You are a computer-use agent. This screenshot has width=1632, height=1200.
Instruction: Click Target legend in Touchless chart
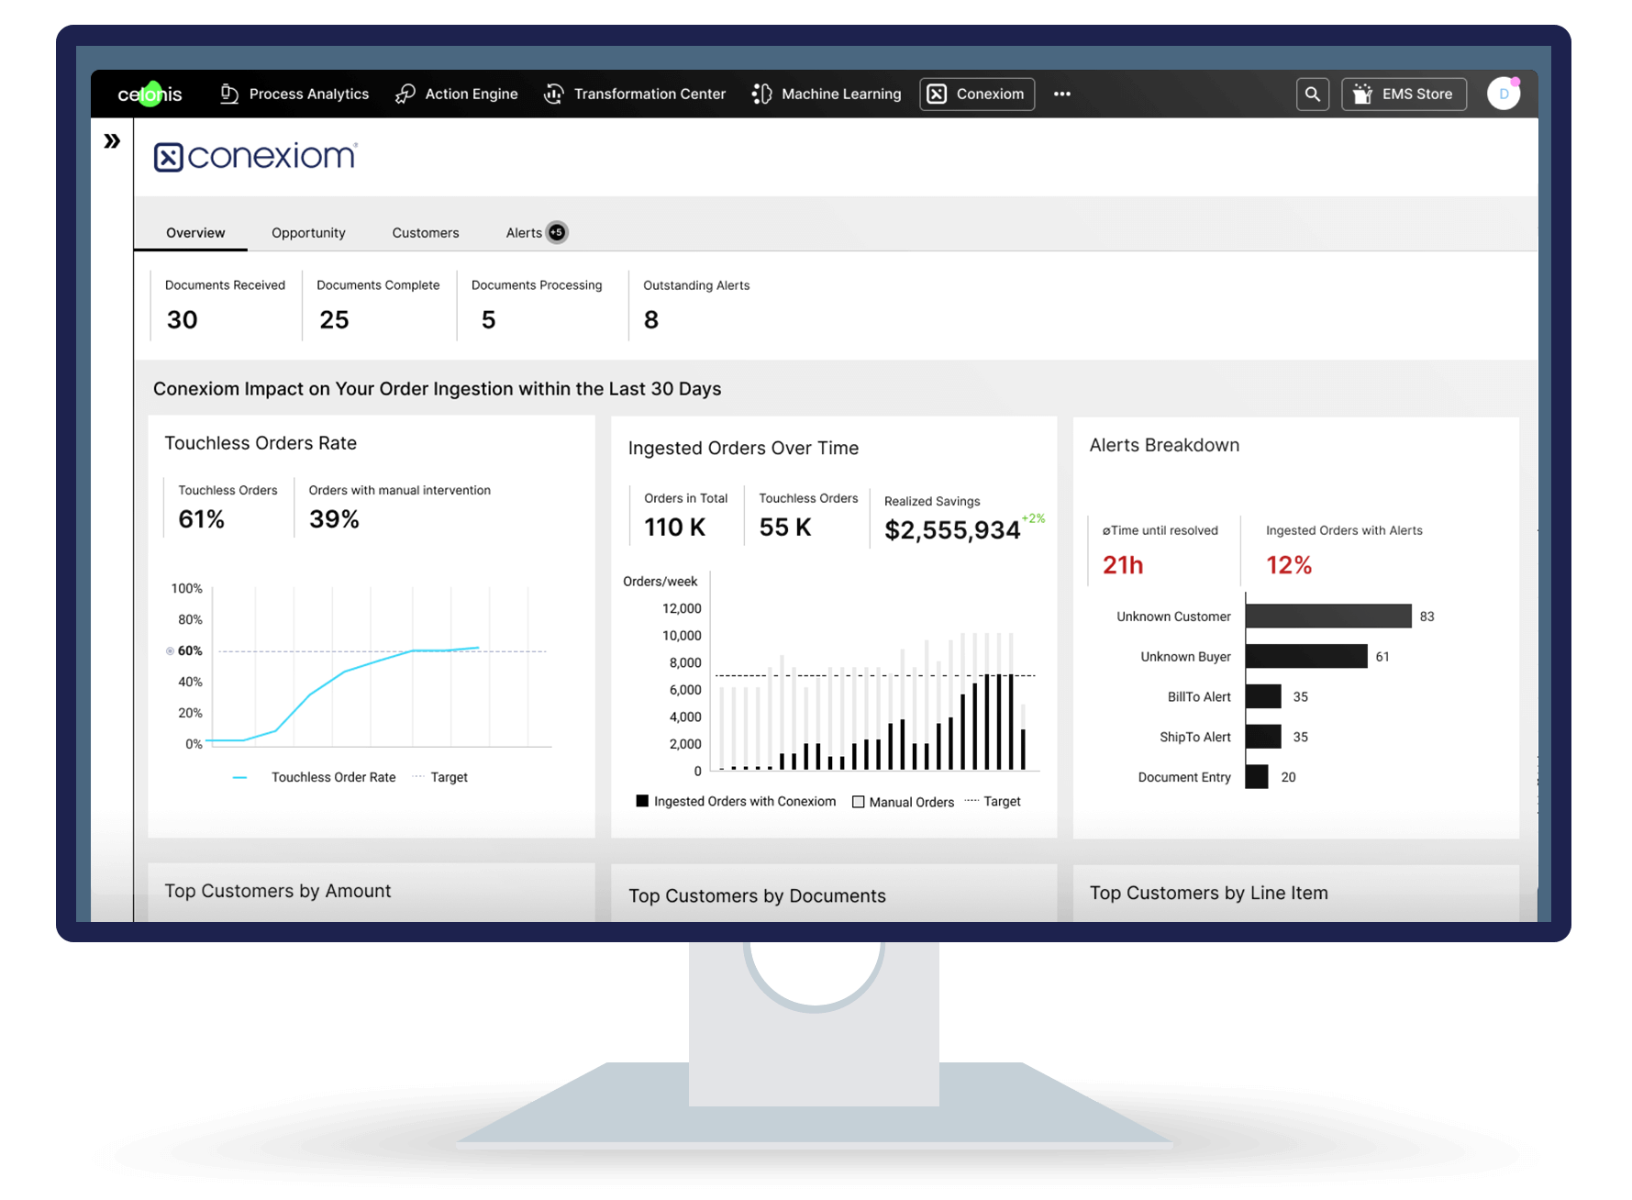pos(440,777)
